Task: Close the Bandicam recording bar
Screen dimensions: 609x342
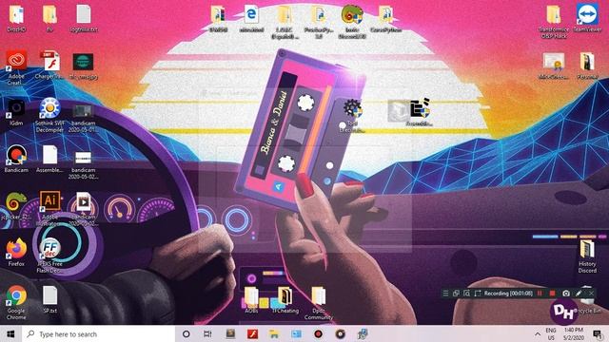Action: (x=591, y=294)
